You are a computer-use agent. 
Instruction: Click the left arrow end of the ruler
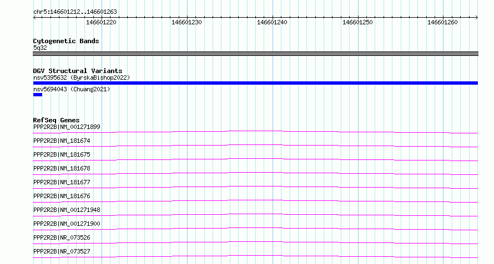(34, 17)
